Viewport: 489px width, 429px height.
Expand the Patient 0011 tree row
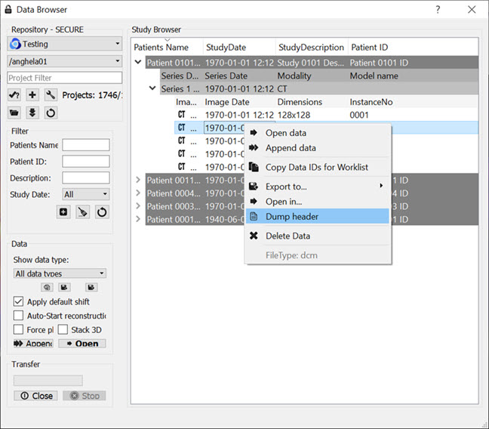(x=137, y=181)
